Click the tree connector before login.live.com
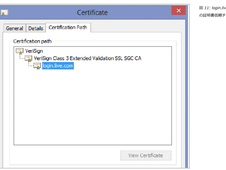 (31, 64)
